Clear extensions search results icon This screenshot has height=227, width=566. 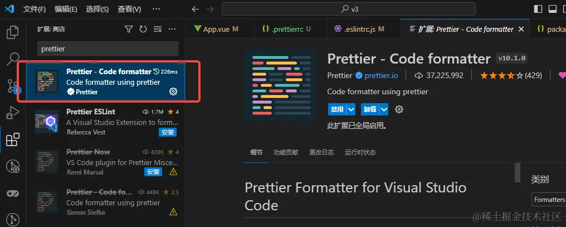[158, 29]
